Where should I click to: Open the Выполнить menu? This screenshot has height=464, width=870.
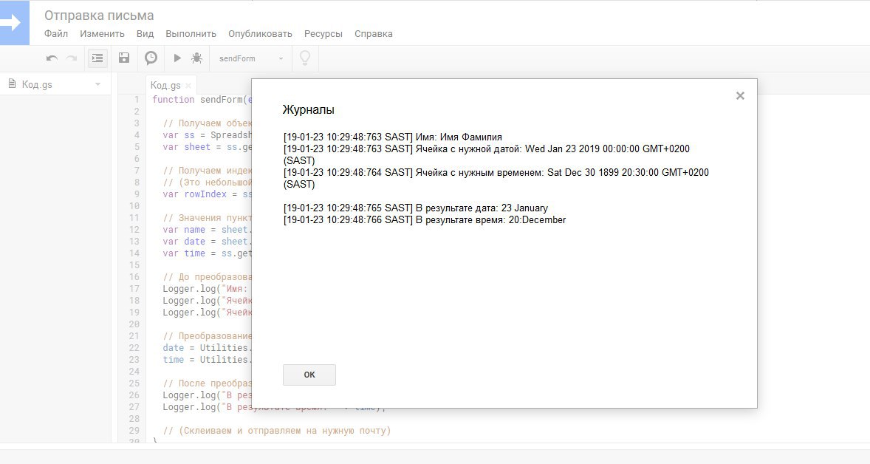pyautogui.click(x=191, y=34)
